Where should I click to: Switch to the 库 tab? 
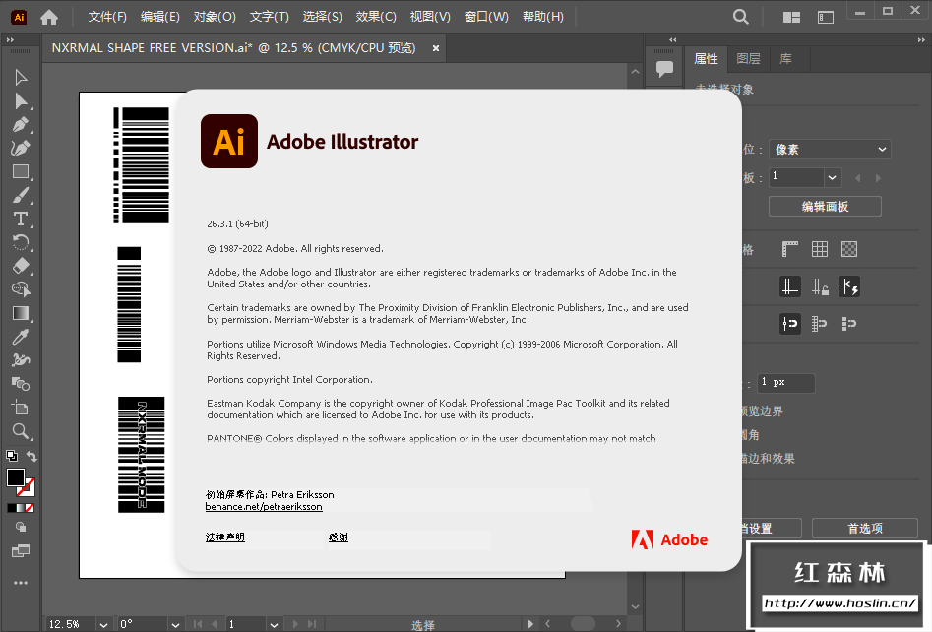[x=785, y=59]
